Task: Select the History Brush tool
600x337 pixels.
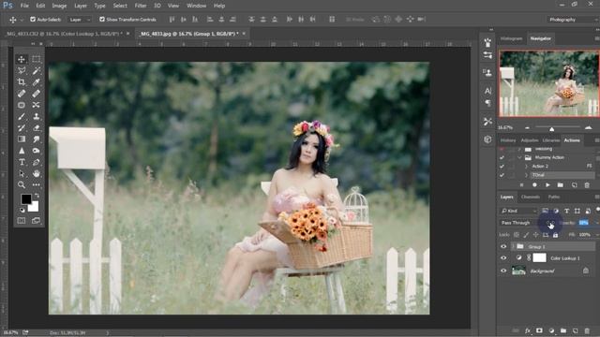Action: tap(22, 128)
